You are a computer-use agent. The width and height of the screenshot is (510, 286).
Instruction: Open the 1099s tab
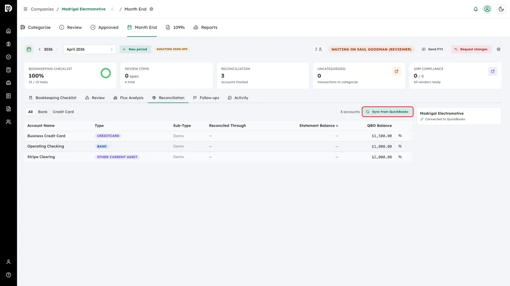pyautogui.click(x=175, y=28)
